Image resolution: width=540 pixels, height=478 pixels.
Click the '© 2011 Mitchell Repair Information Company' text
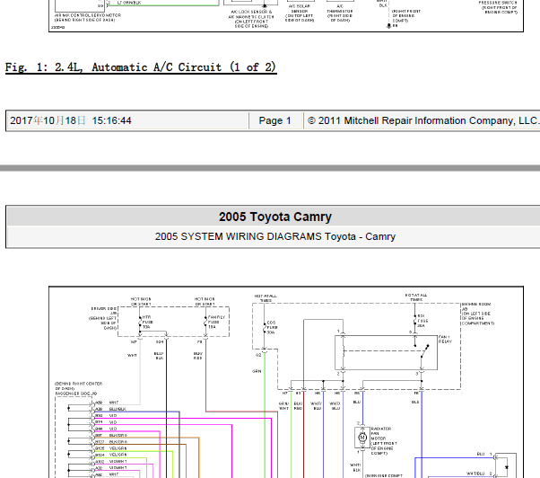tap(422, 120)
